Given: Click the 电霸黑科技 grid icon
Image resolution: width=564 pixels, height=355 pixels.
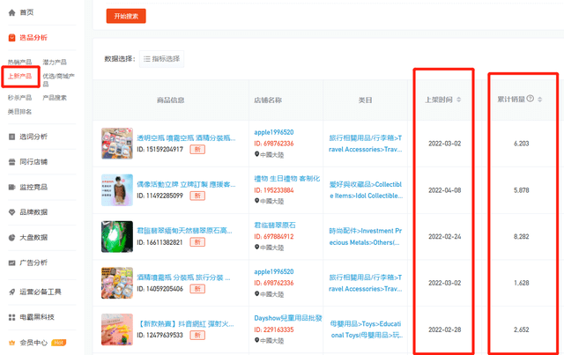Looking at the screenshot, I should point(11,317).
